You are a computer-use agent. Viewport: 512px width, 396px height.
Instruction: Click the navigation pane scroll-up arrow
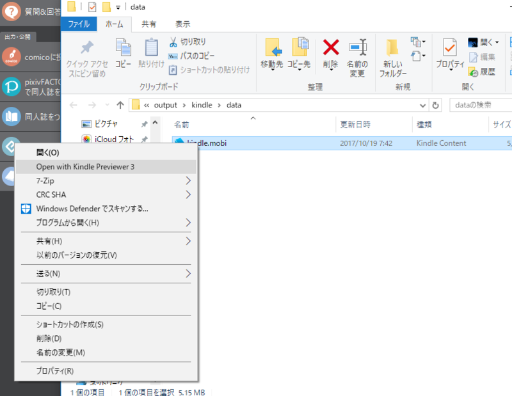tap(155, 123)
